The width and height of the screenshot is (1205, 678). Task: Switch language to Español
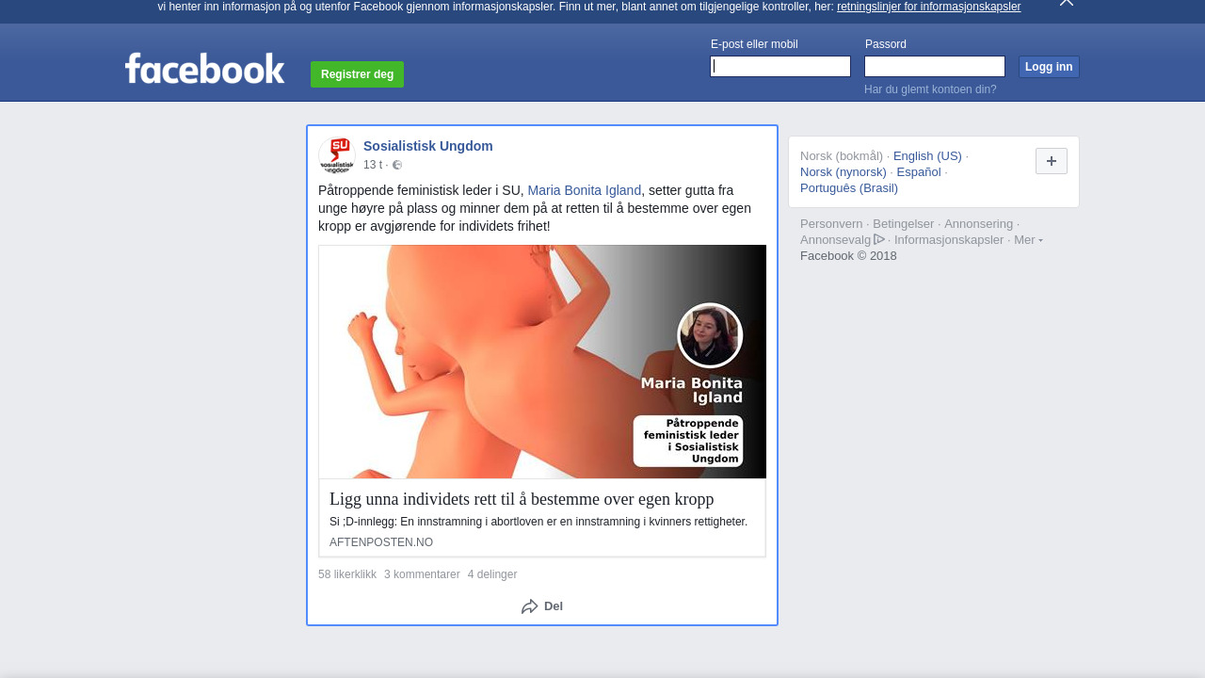point(919,172)
